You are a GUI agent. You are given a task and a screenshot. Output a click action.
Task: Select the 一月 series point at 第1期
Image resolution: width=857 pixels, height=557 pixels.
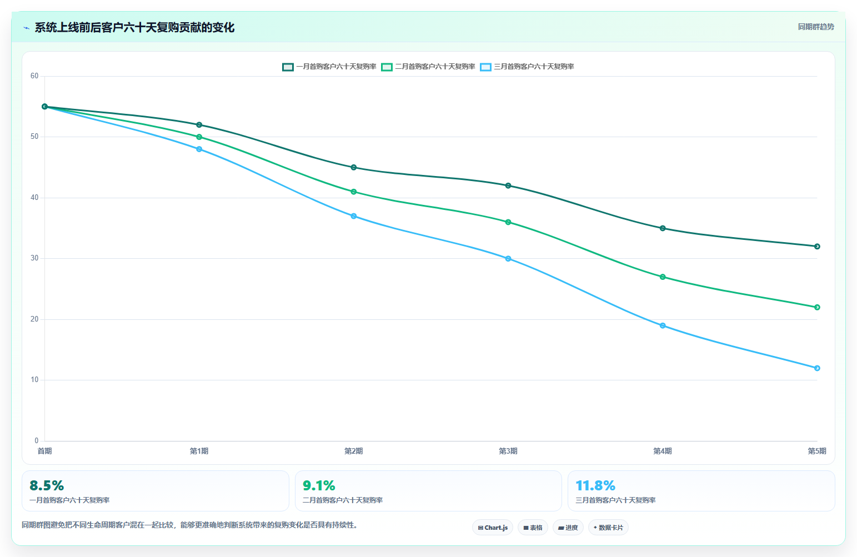tap(199, 125)
